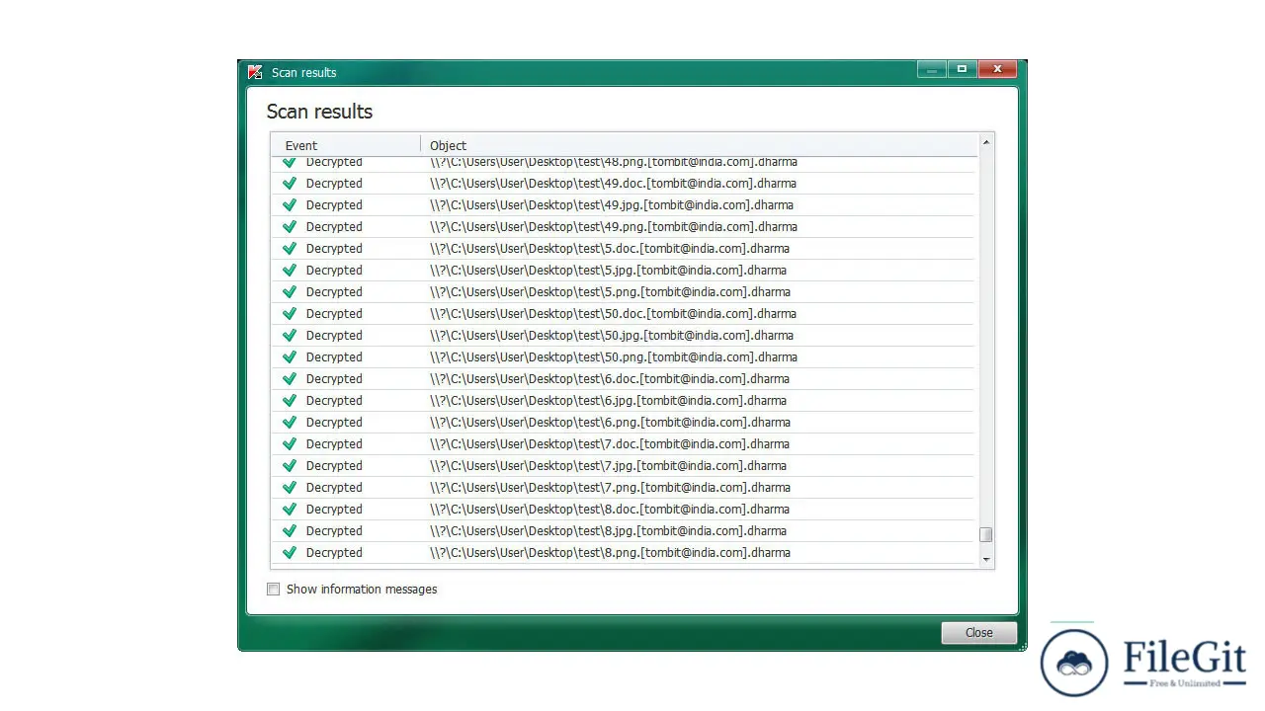The image size is (1265, 711).
Task: Select the 50.jpg.[tombit@india.com].dharma path
Action: point(612,335)
